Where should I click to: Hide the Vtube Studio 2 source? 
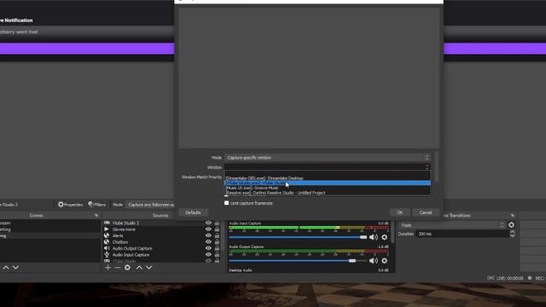208,223
